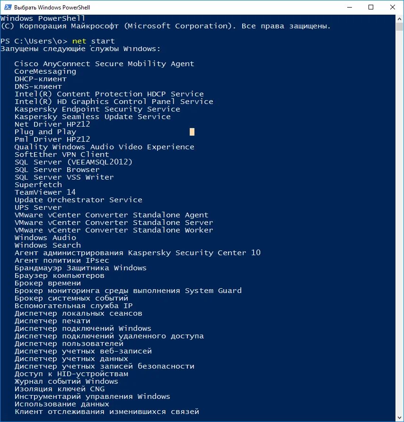This screenshot has height=422, width=404.
Task: Click the 'Диспетчер печати' line
Action: [53, 321]
